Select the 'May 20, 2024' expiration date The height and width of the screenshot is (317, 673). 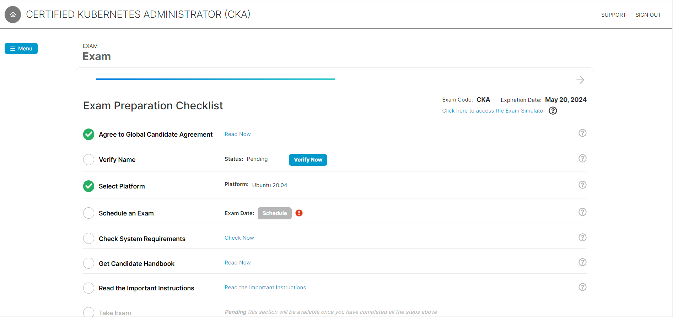click(x=566, y=100)
